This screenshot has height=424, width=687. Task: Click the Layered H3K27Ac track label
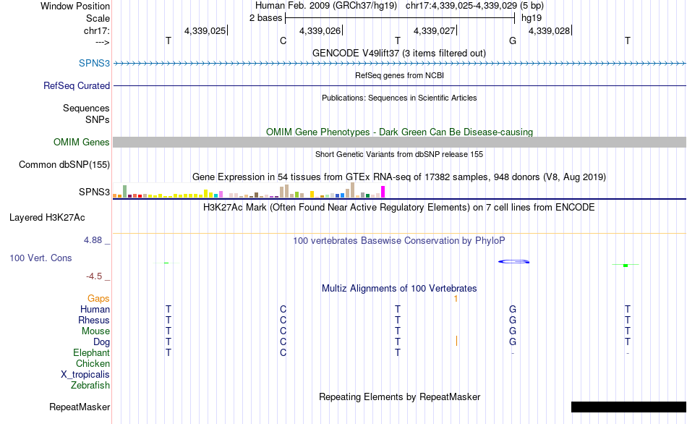47,218
